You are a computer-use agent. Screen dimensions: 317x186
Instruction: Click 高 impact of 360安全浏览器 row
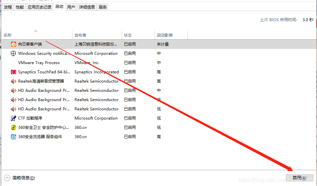pos(159,137)
